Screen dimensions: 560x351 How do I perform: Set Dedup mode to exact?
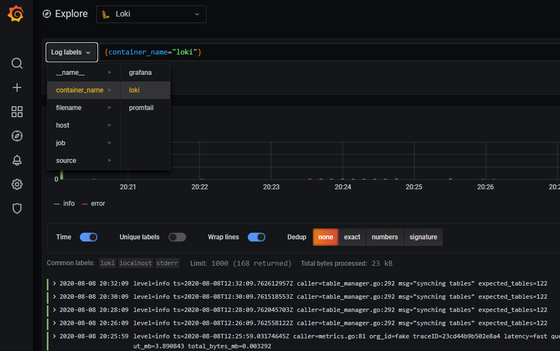(x=352, y=237)
